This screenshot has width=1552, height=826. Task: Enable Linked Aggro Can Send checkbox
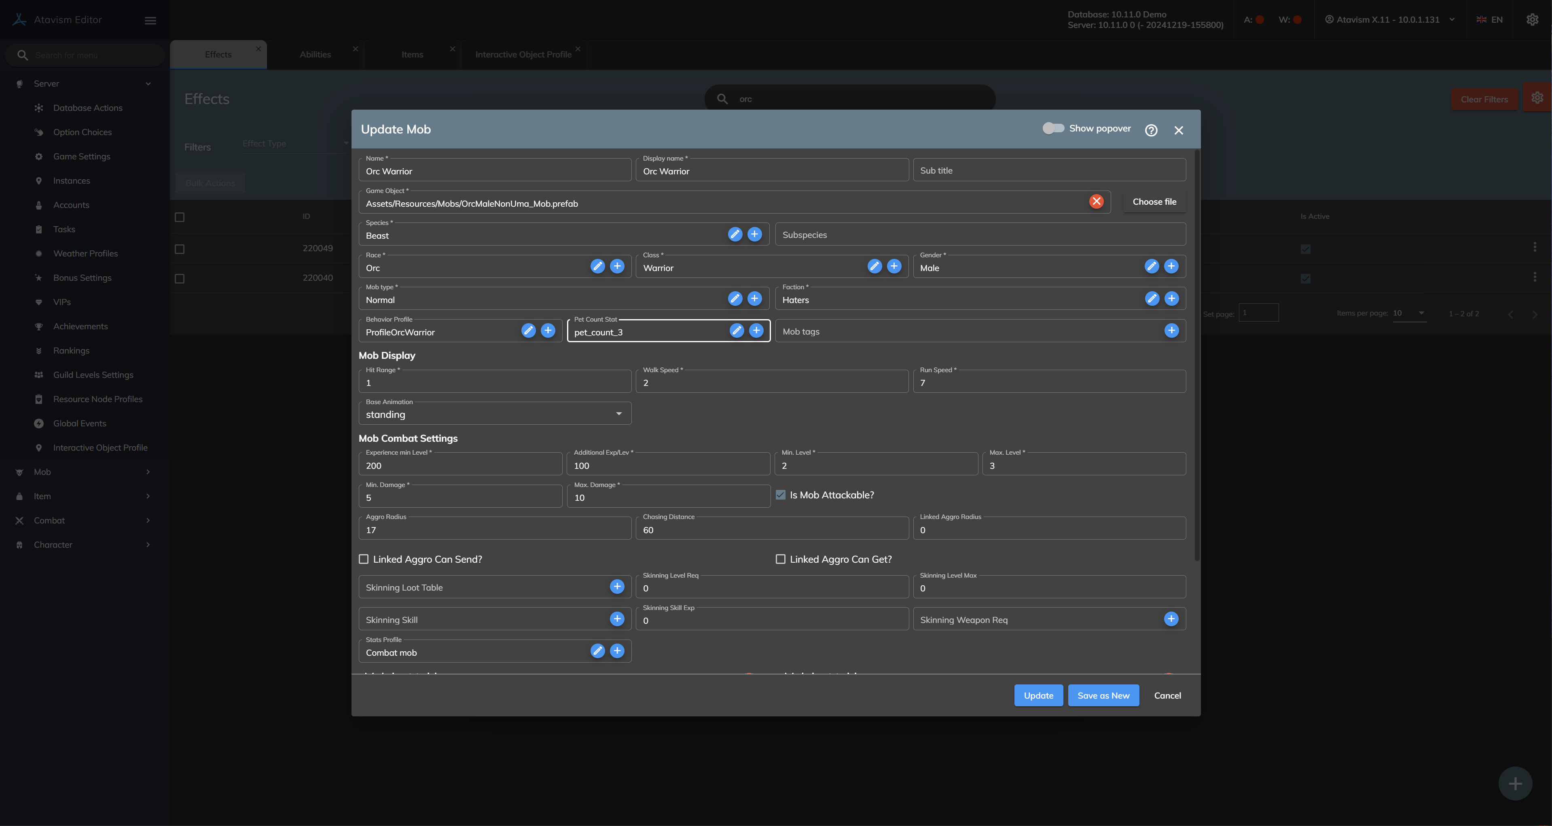(x=364, y=560)
